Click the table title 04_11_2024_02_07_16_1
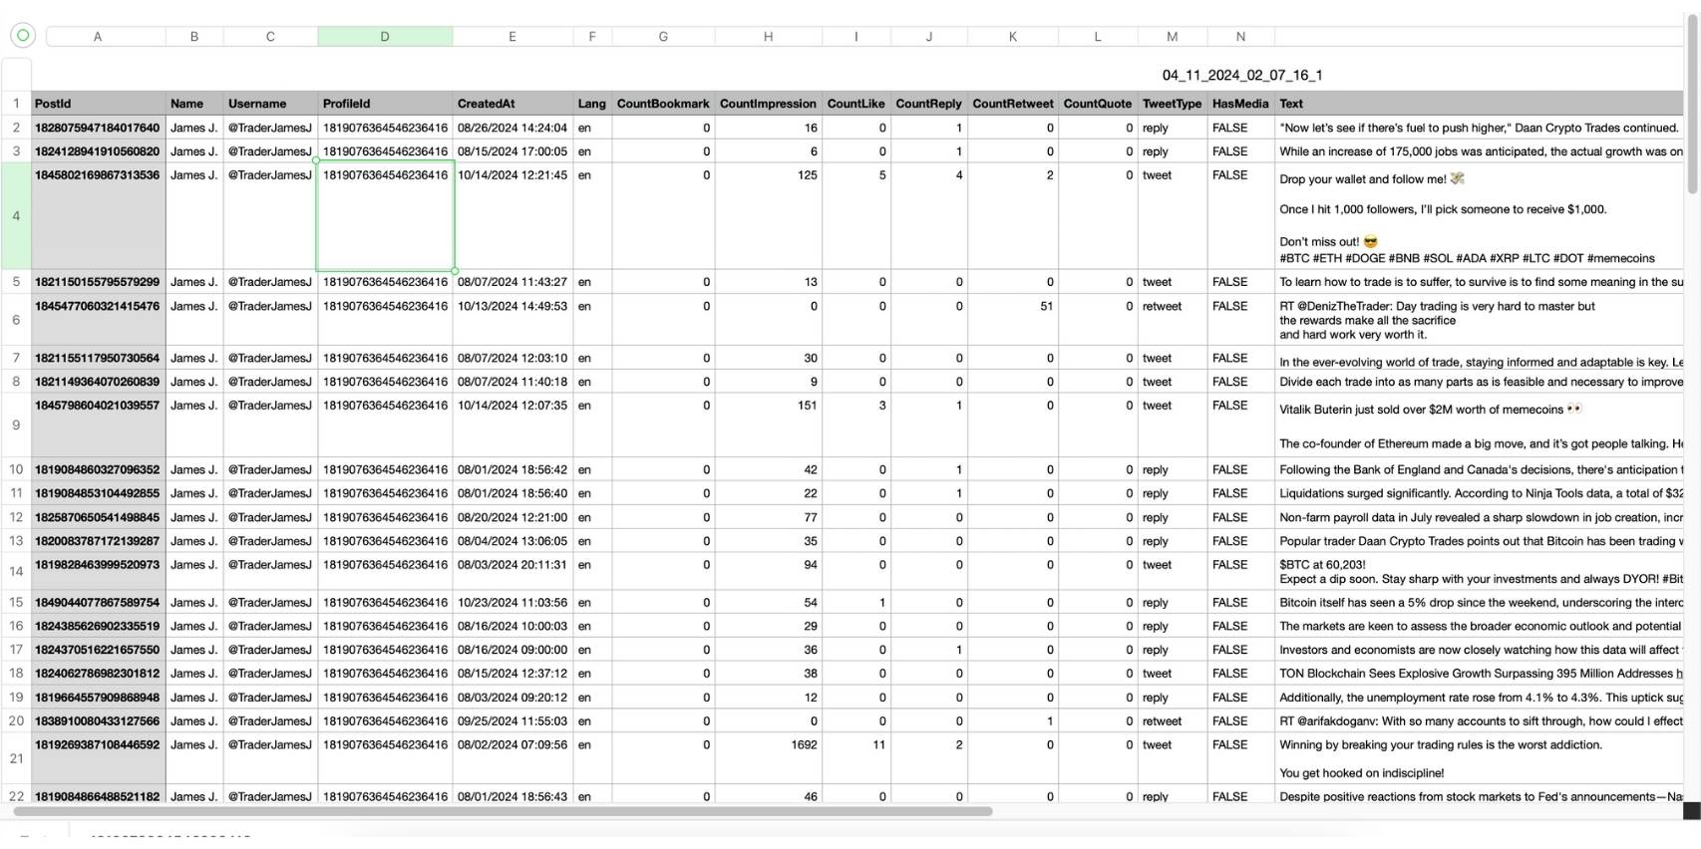 [1241, 75]
